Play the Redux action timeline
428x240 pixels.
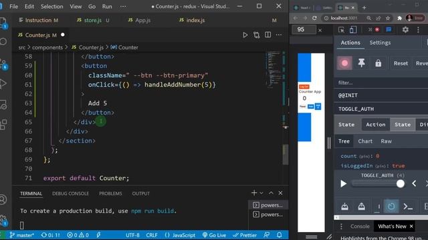(x=343, y=184)
